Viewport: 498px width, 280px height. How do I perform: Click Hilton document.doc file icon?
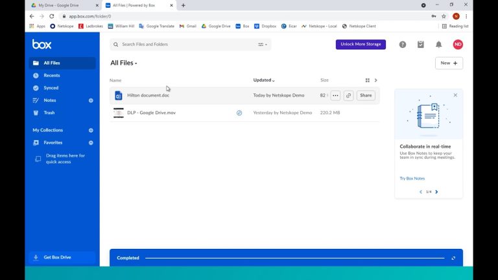119,95
